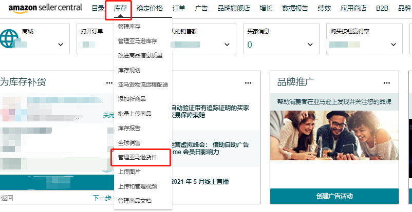The width and height of the screenshot is (412, 212).
Task: Click the 打开订单 card label
Action: click(x=92, y=31)
